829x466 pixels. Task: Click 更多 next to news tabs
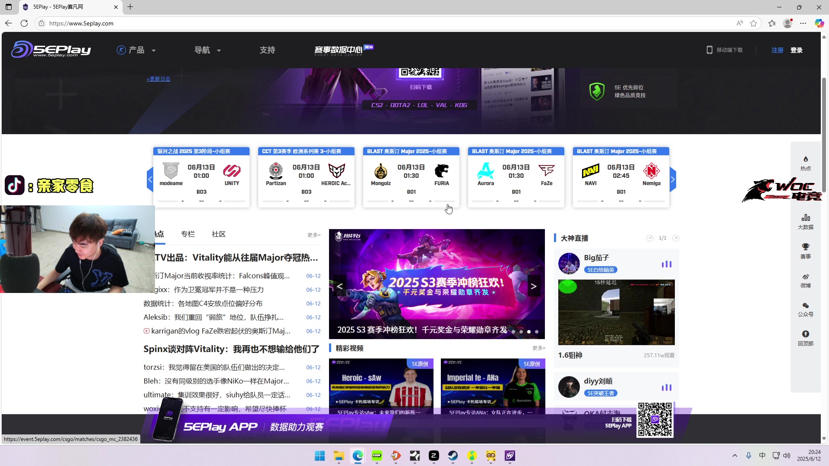[x=314, y=235]
